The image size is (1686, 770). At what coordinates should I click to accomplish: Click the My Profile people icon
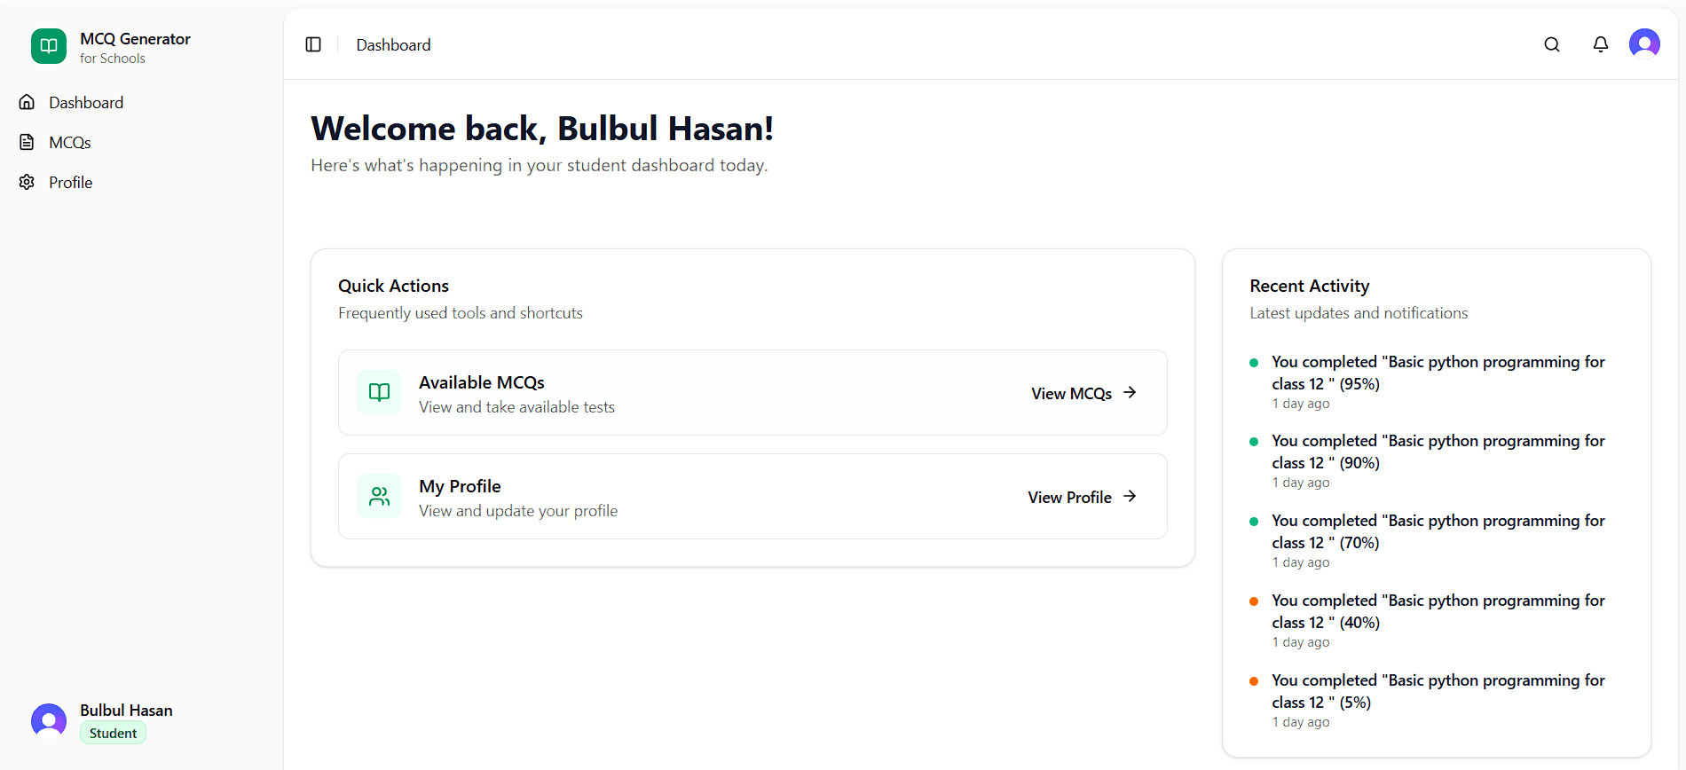pyautogui.click(x=379, y=496)
